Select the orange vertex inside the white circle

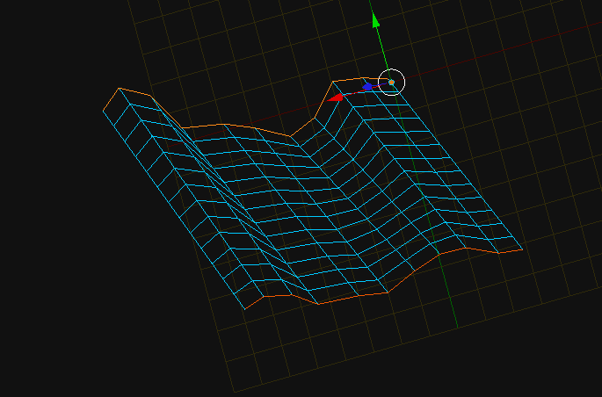[392, 82]
